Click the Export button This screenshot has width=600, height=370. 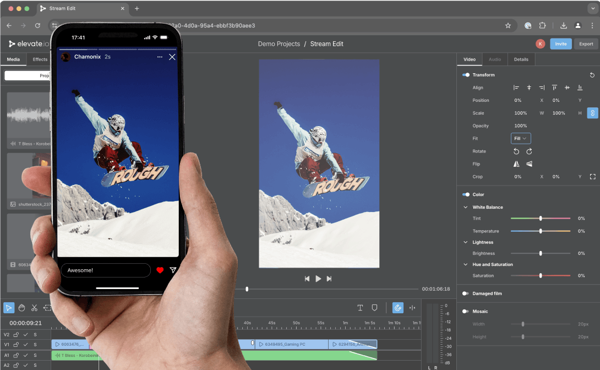pos(586,43)
